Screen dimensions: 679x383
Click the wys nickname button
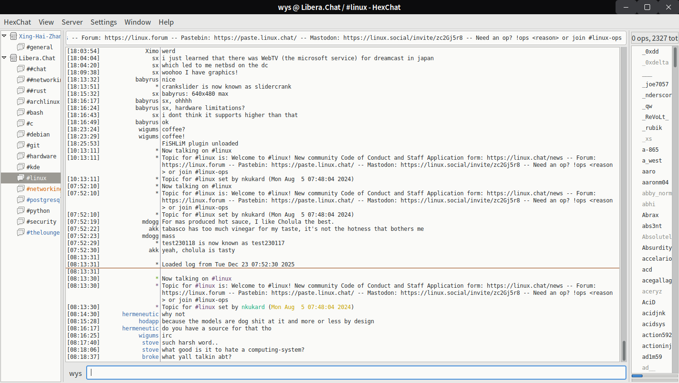pos(75,373)
